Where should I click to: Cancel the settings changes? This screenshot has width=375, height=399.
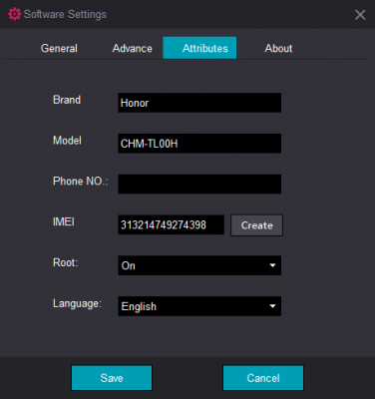coord(263,378)
